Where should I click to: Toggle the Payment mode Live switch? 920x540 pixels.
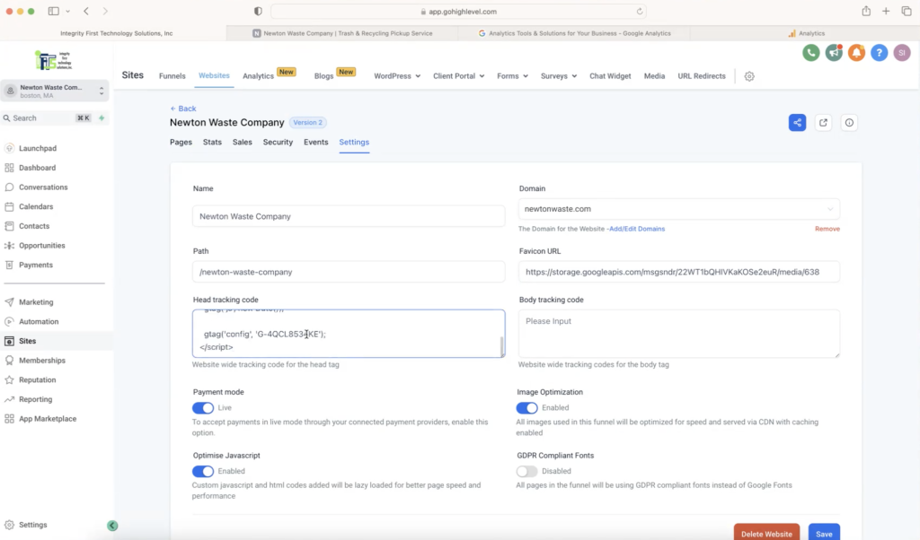coord(203,408)
